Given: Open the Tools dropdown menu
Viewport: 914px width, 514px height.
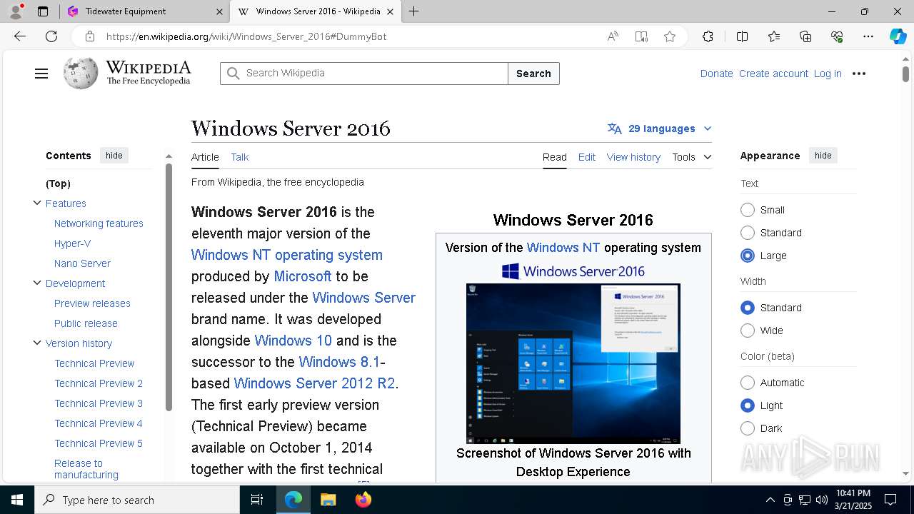Looking at the screenshot, I should pyautogui.click(x=691, y=157).
